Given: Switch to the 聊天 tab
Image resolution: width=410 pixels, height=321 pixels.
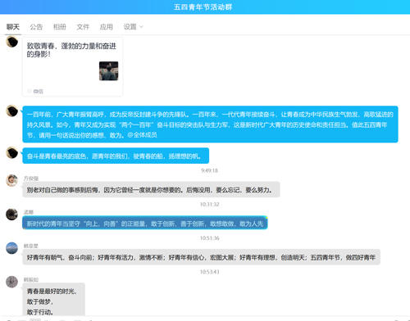Looking at the screenshot, I should (13, 27).
